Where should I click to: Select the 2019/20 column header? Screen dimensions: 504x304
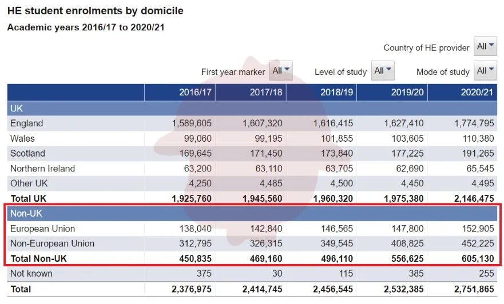click(x=407, y=93)
